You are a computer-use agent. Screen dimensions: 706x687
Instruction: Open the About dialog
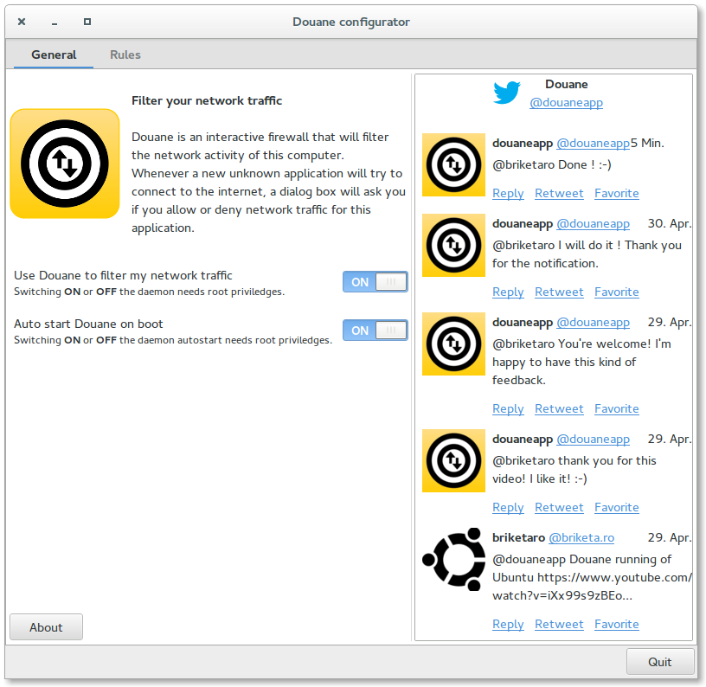pyautogui.click(x=47, y=627)
